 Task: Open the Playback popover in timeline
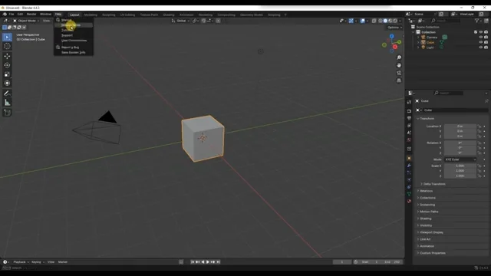coord(21,262)
